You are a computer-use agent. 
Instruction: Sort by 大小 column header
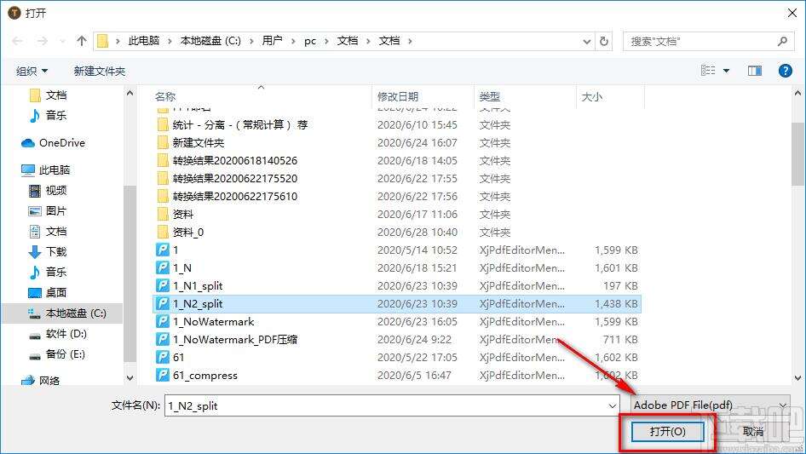(x=591, y=96)
